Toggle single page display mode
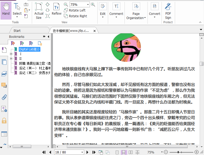Viewport: 204px width, 155px height. pos(117,152)
